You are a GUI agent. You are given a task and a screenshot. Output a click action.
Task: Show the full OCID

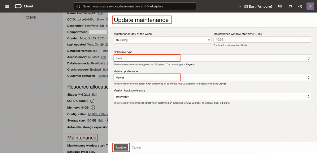point(100,19)
